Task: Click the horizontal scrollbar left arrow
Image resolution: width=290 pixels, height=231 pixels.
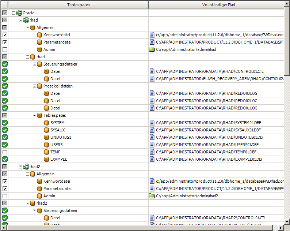Action: pyautogui.click(x=4, y=228)
